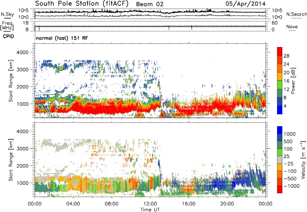
Task: Click the '4000' tick of the power panel
Action: [22, 52]
